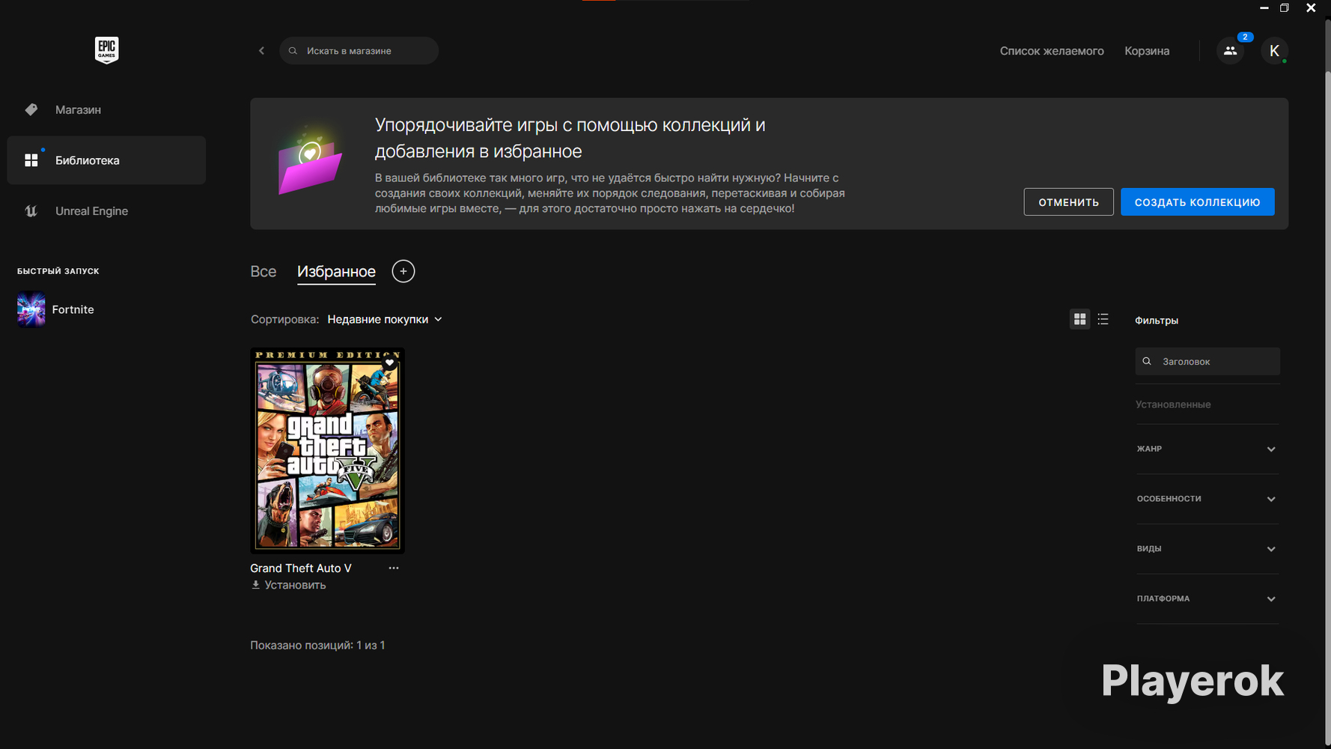Screen dimensions: 1331x749
Task: Launch Fortnite from quick launch
Action: 73,309
